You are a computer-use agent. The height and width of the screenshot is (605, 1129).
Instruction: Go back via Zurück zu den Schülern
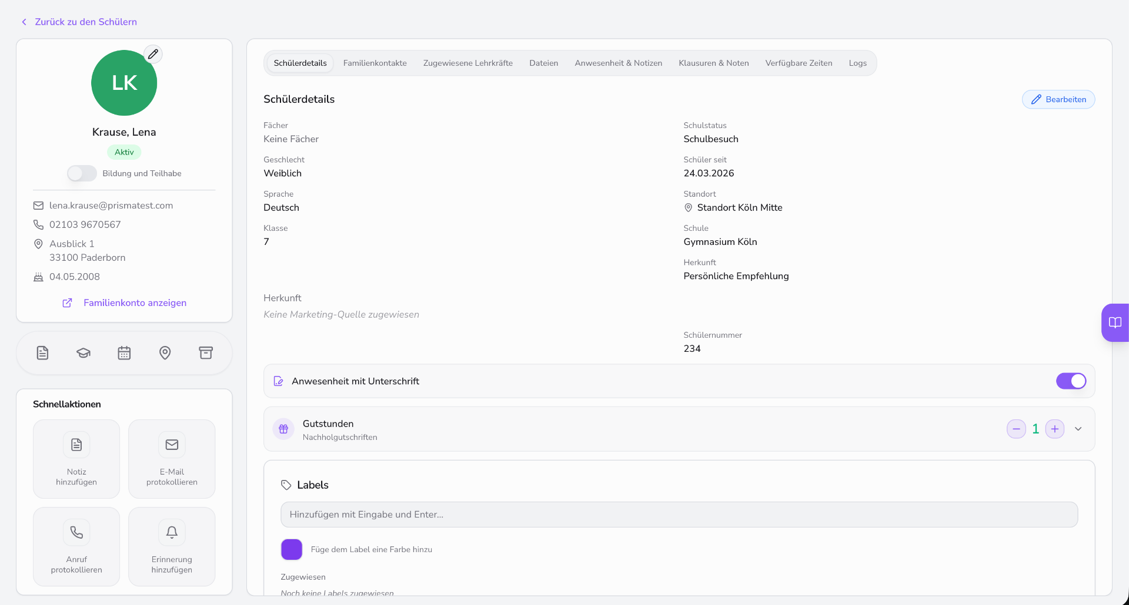pyautogui.click(x=86, y=22)
